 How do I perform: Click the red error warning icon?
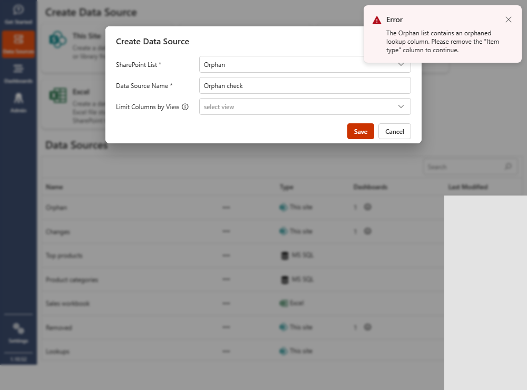(x=377, y=20)
